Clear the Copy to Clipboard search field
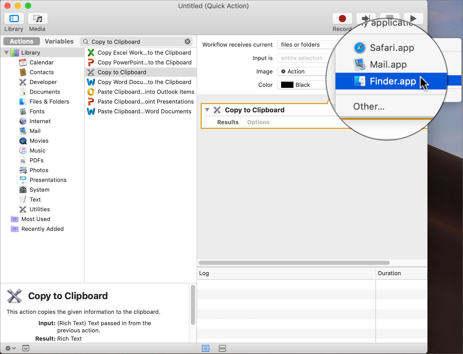This screenshot has height=354, width=463. 187,41
